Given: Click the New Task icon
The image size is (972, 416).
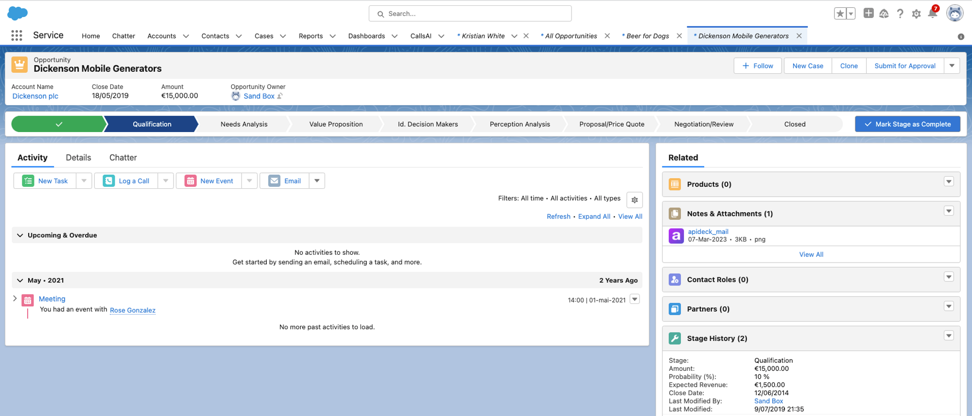Looking at the screenshot, I should click(28, 181).
